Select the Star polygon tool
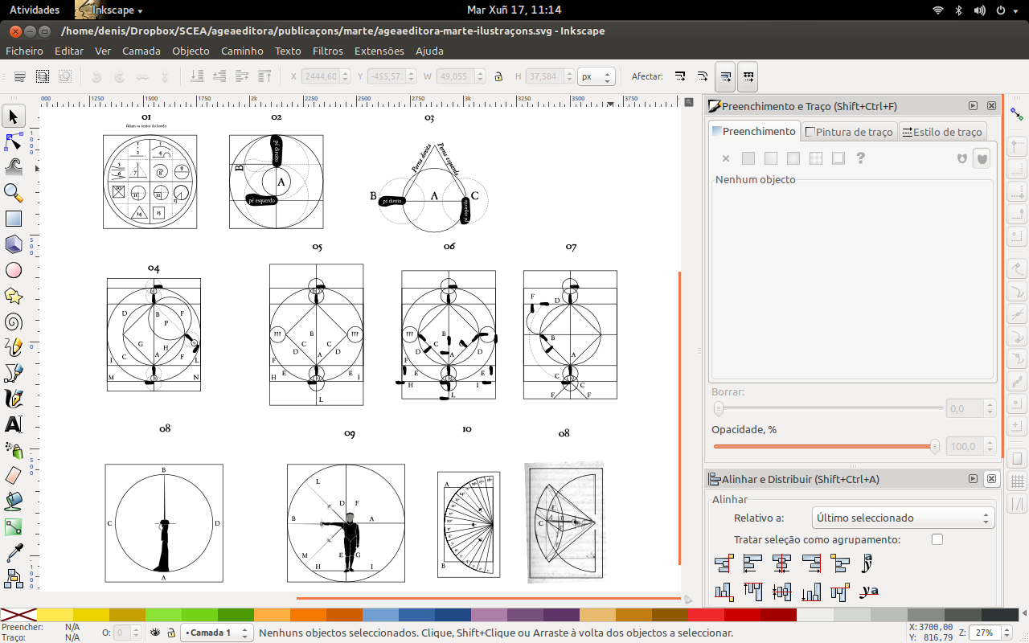This screenshot has height=643, width=1029. [x=14, y=296]
